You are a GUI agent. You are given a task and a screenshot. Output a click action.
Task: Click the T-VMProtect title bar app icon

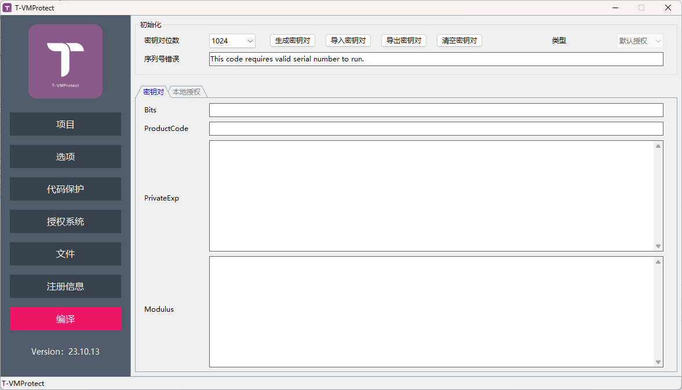[7, 8]
